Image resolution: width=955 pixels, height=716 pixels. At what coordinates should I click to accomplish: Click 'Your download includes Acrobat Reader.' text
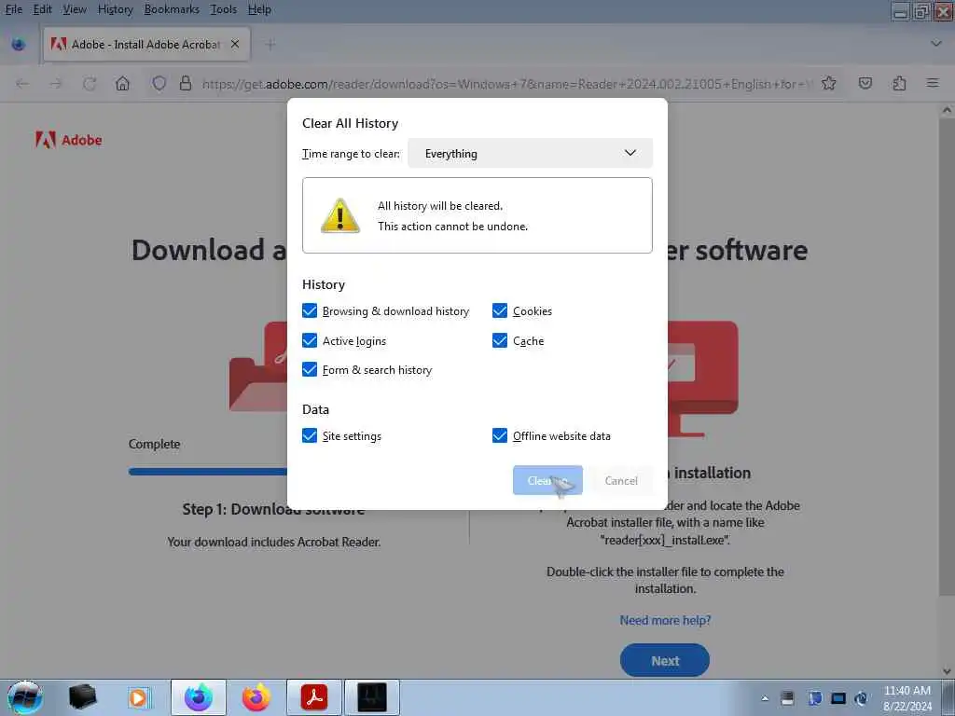(274, 542)
